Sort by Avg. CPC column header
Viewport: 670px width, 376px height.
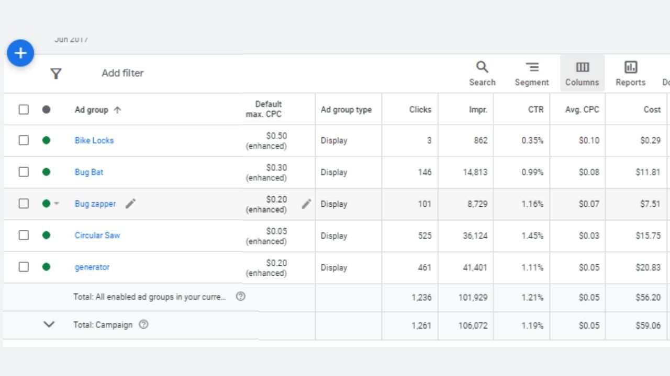[x=582, y=110]
